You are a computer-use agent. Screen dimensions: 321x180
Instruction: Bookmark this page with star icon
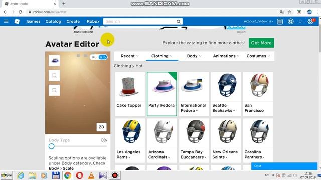tap(289, 12)
